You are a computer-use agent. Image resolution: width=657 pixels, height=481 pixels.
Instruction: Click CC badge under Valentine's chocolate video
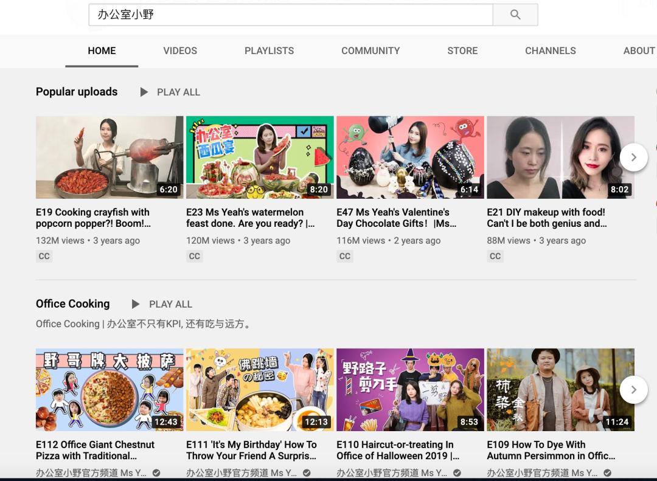345,256
